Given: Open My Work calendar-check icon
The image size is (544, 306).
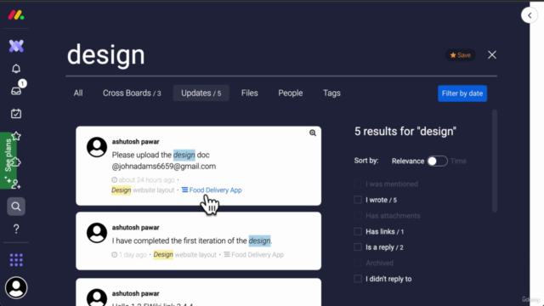Looking at the screenshot, I should 16,113.
